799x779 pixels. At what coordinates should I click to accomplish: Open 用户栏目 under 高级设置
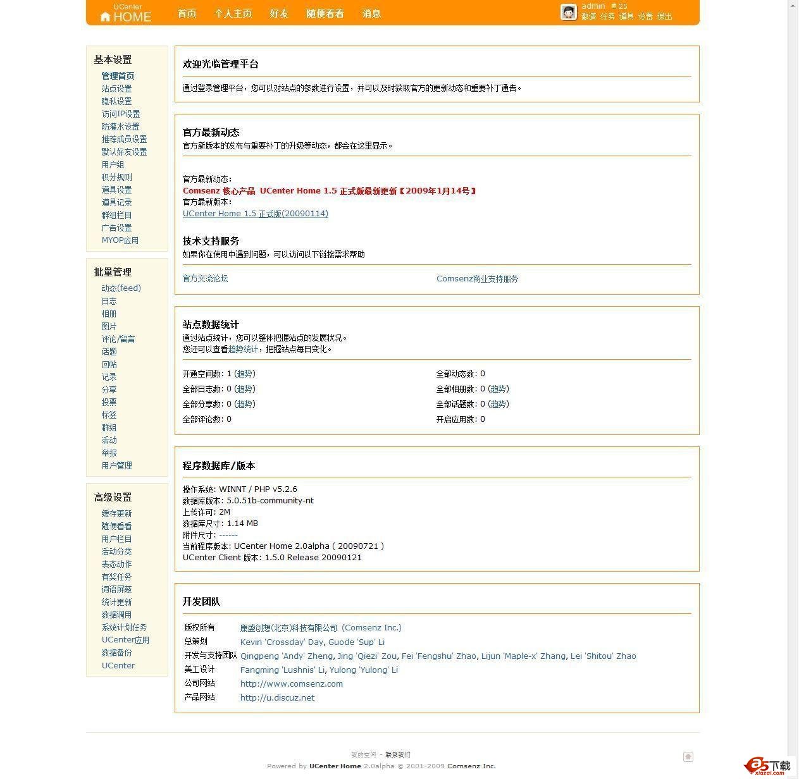[x=116, y=539]
